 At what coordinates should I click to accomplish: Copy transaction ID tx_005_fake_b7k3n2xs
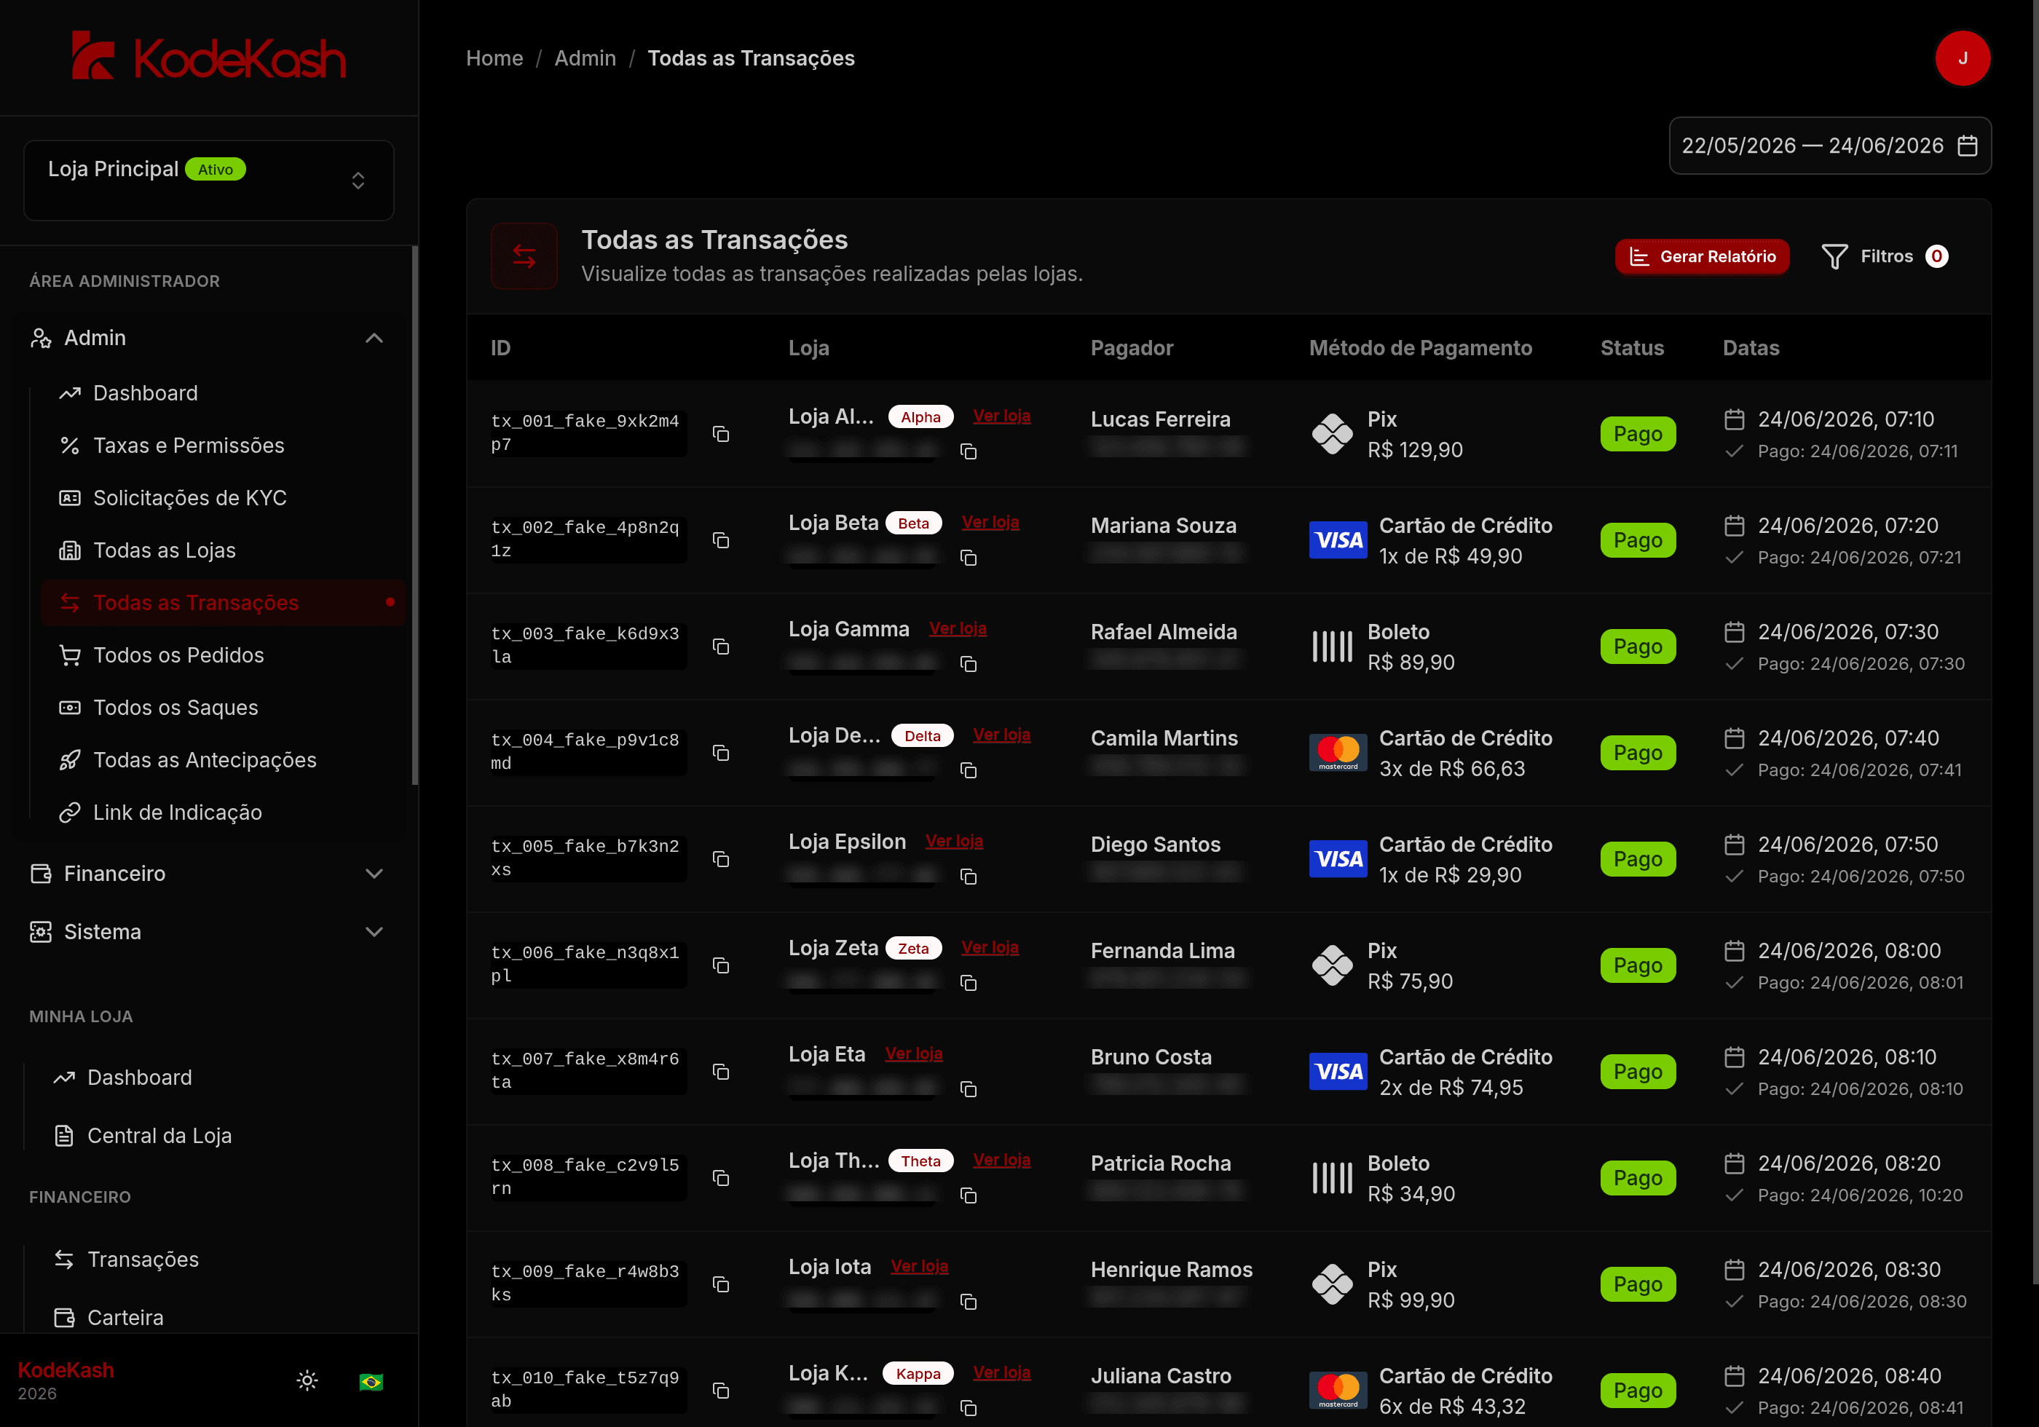point(721,860)
